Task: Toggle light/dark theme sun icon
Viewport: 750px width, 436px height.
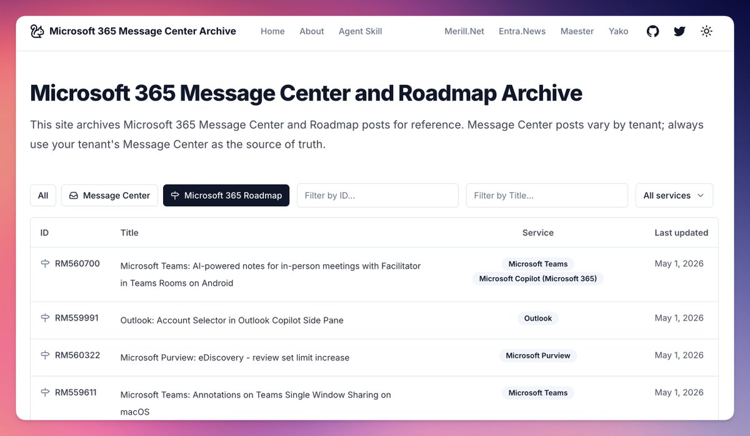Action: 706,31
